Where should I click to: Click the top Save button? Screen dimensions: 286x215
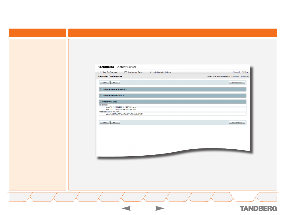[x=105, y=82]
